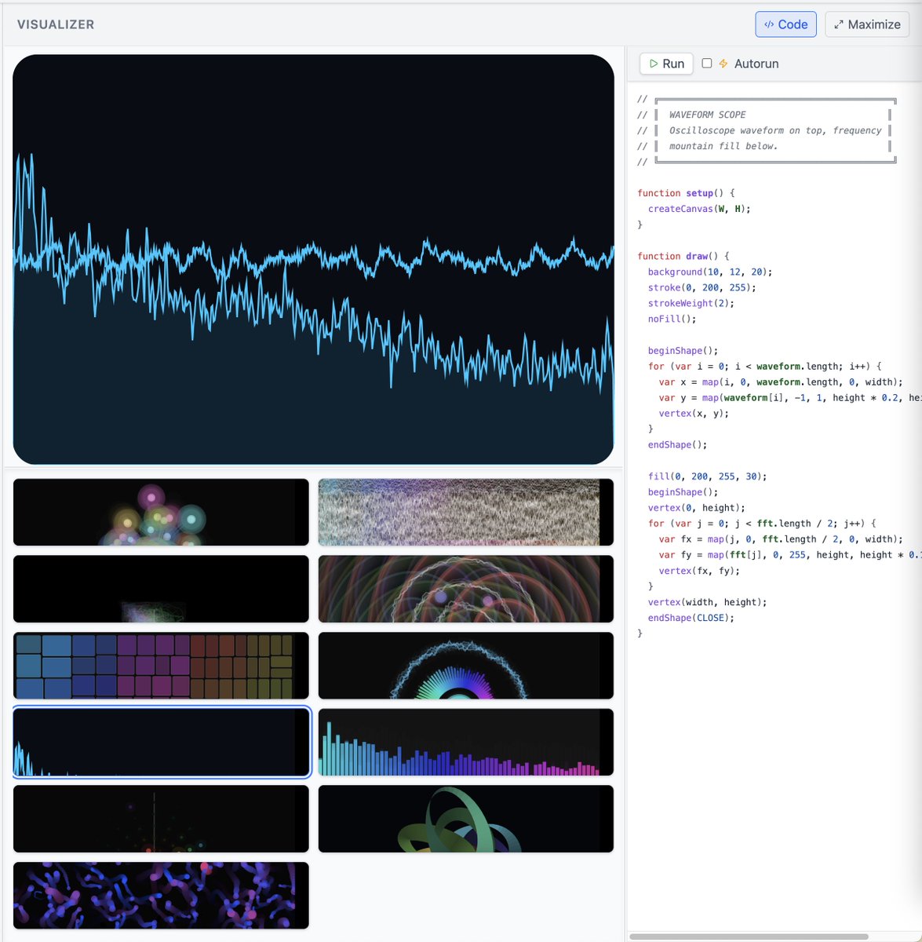Viewport: 922px width, 942px height.
Task: Select the green twisted ribbon thumbnail
Action: pos(466,819)
